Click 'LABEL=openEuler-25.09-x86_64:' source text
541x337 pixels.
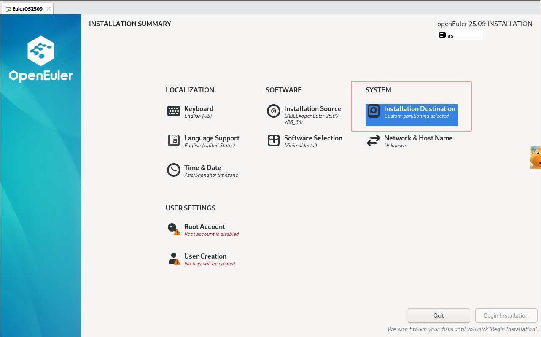click(312, 119)
